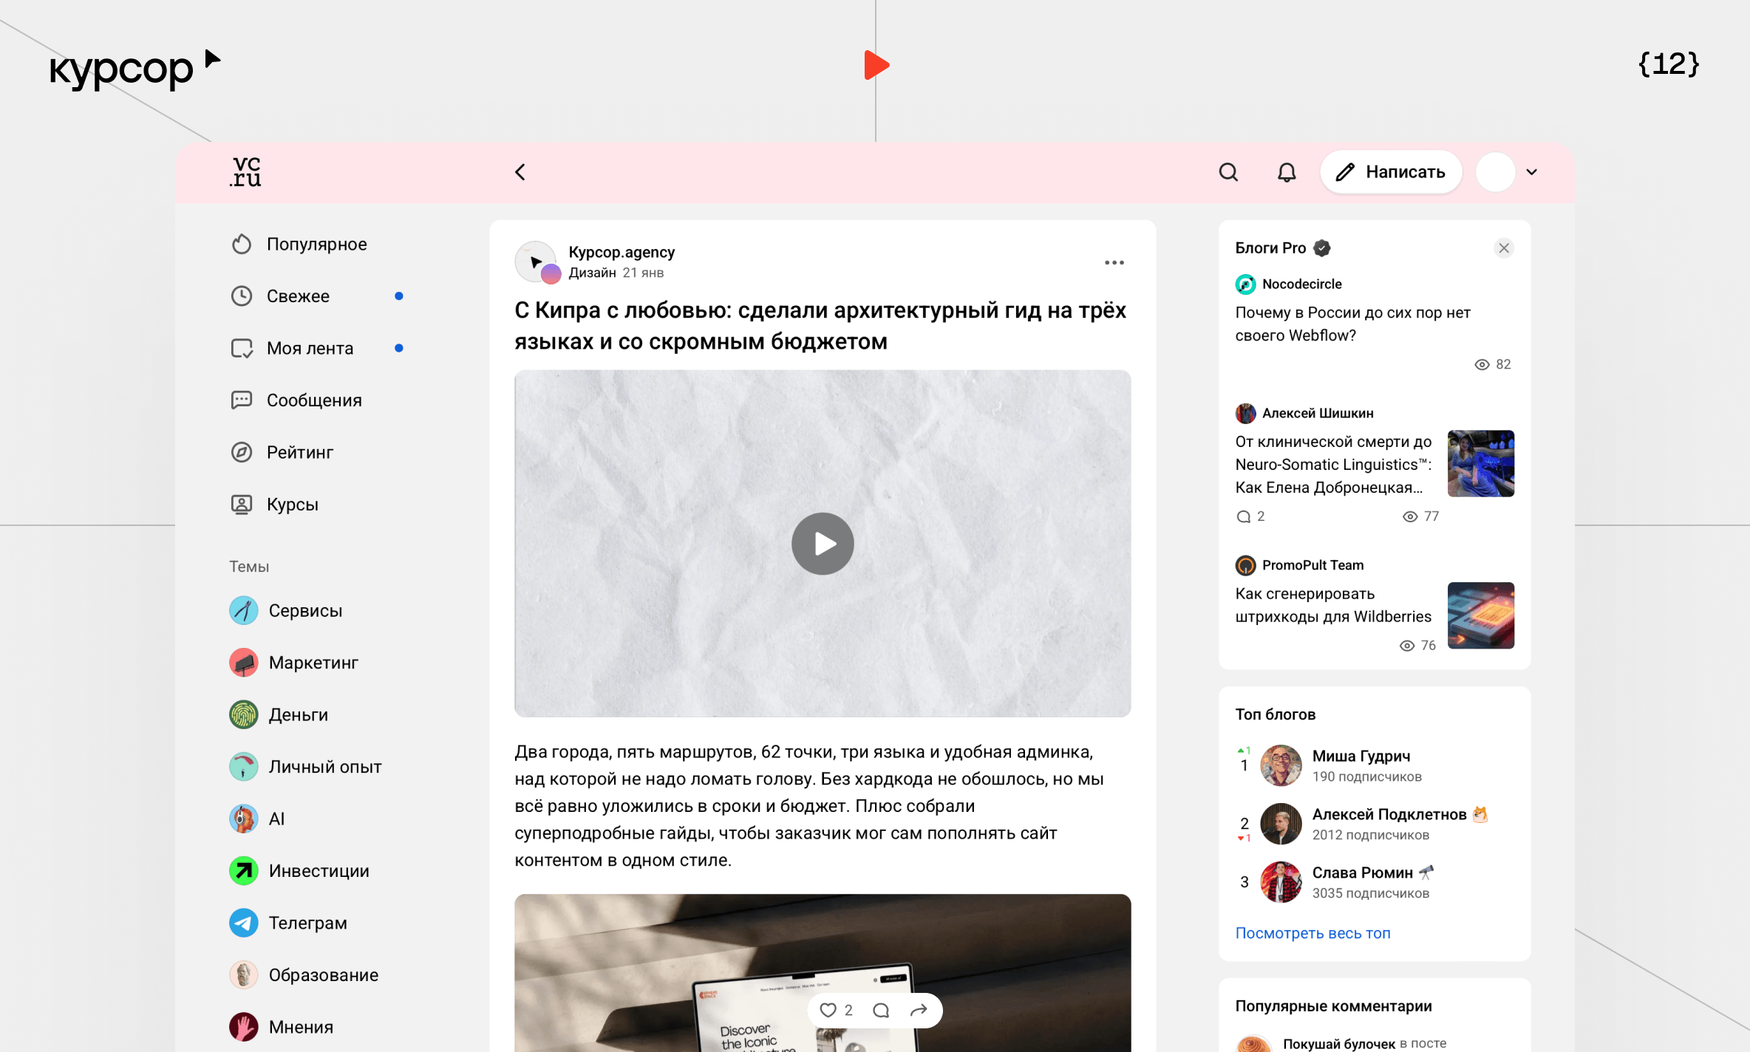This screenshot has height=1052, width=1750.
Task: Open Сервисы topic icon
Action: point(243,610)
